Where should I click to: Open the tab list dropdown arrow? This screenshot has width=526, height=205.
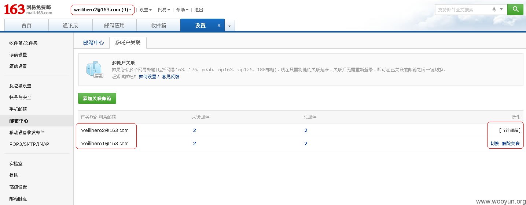229,26
